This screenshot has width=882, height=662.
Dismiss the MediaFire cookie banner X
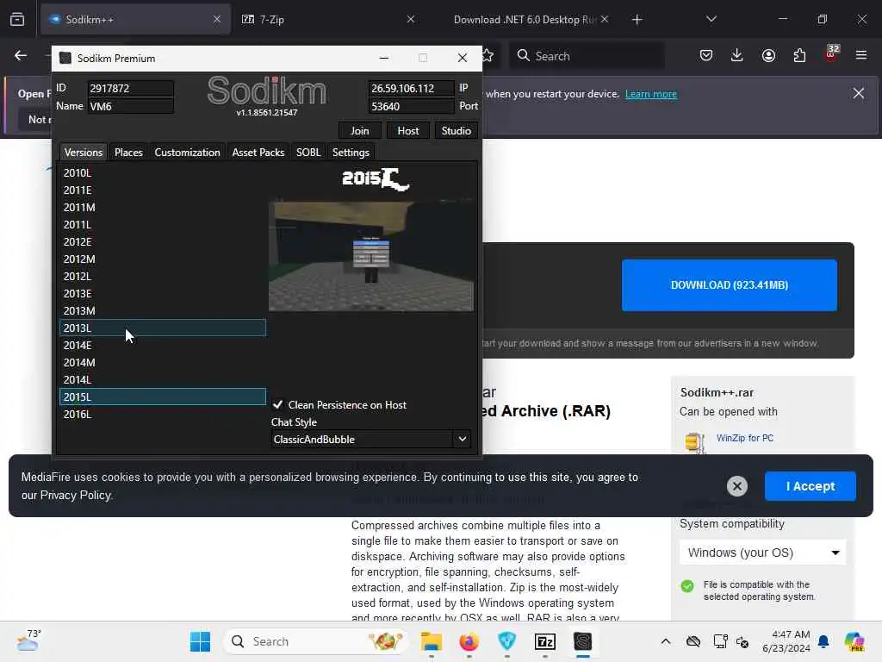[737, 486]
